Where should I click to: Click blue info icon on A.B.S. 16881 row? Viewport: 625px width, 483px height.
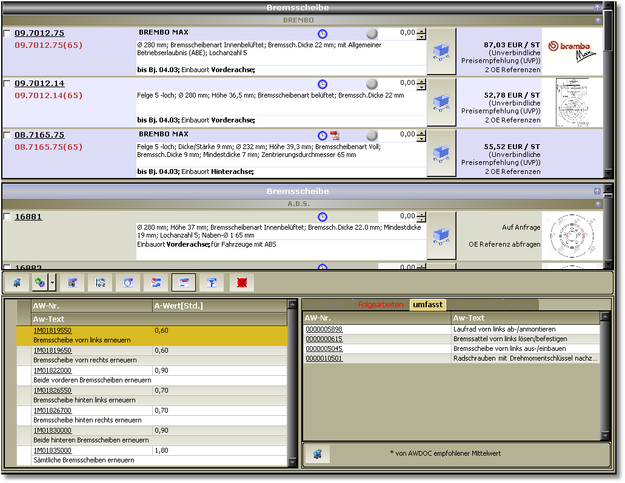(x=323, y=217)
